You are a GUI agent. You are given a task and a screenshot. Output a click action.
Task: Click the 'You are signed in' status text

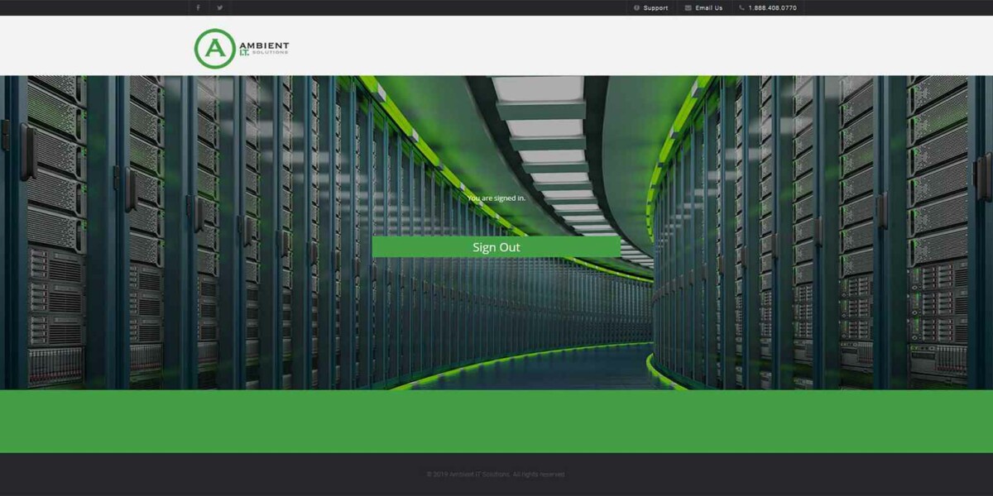click(x=496, y=198)
